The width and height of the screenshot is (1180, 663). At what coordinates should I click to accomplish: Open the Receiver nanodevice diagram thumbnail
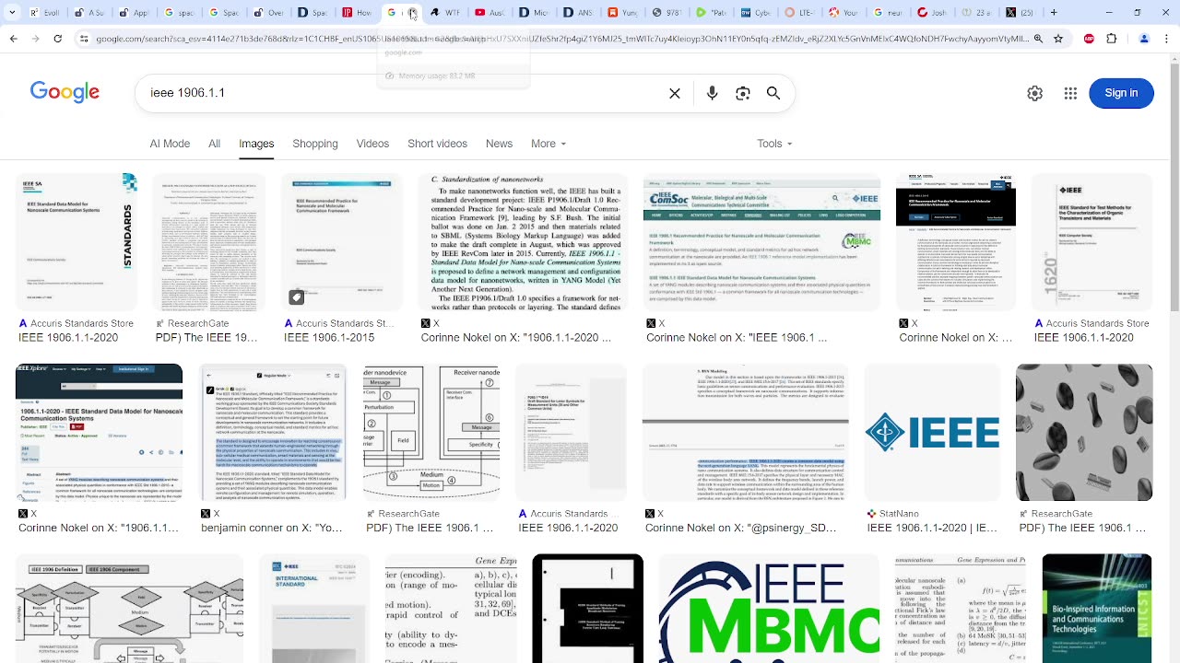point(431,433)
